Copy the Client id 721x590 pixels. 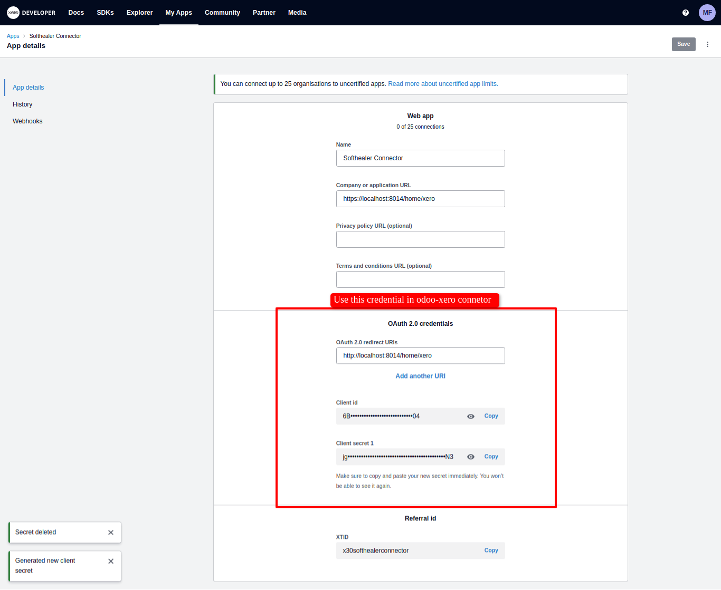coord(491,416)
